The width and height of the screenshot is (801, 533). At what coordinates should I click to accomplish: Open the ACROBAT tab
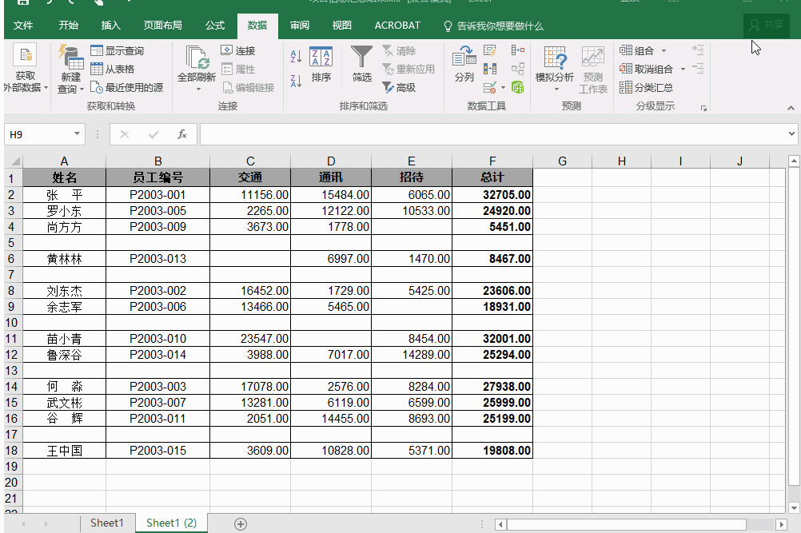coord(397,26)
